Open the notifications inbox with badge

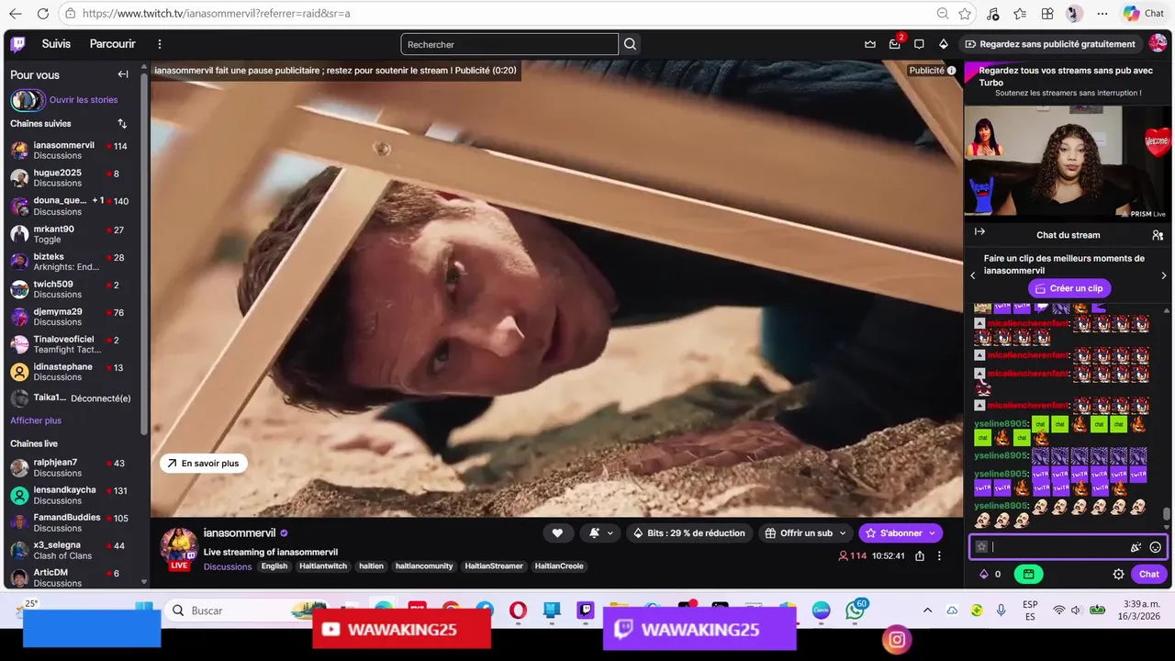[895, 44]
